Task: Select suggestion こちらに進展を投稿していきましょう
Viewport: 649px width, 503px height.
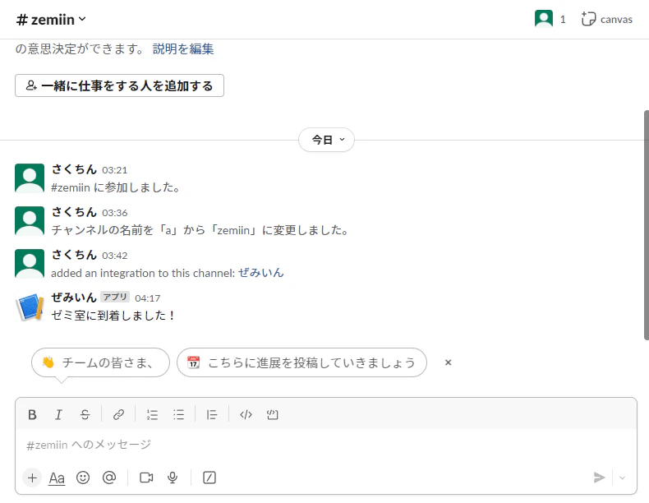Action: click(301, 362)
